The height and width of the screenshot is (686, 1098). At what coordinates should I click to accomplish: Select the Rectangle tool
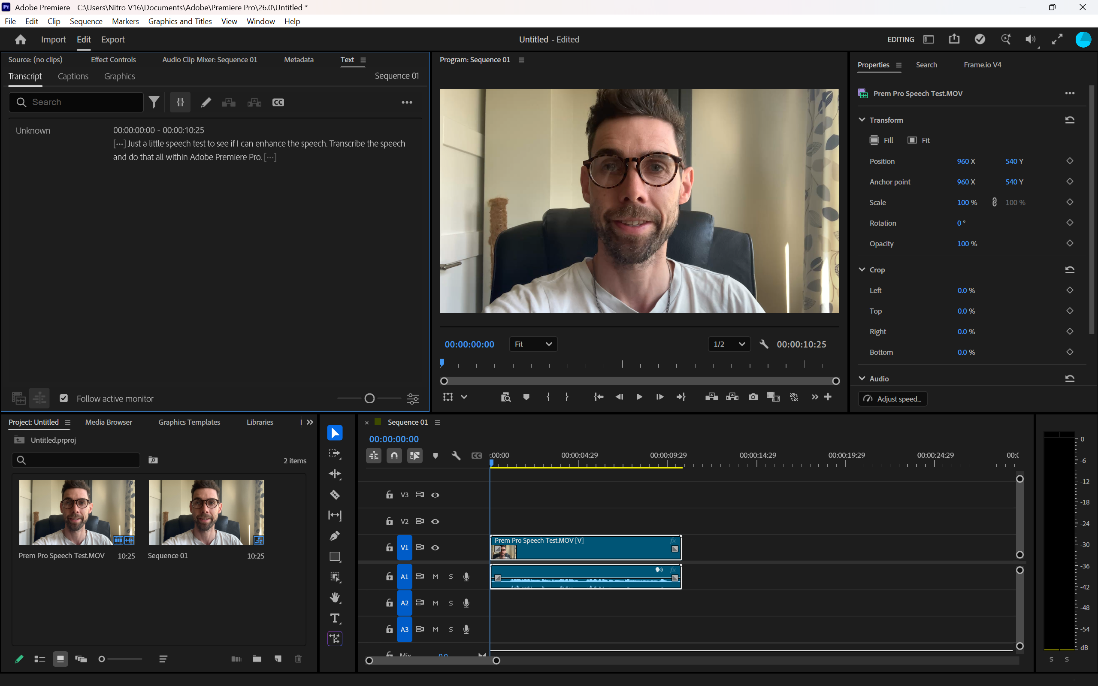(335, 557)
